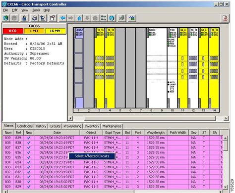Select the white 16_16 card in slot 12
This screenshot has height=193, width=235.
(x=193, y=68)
